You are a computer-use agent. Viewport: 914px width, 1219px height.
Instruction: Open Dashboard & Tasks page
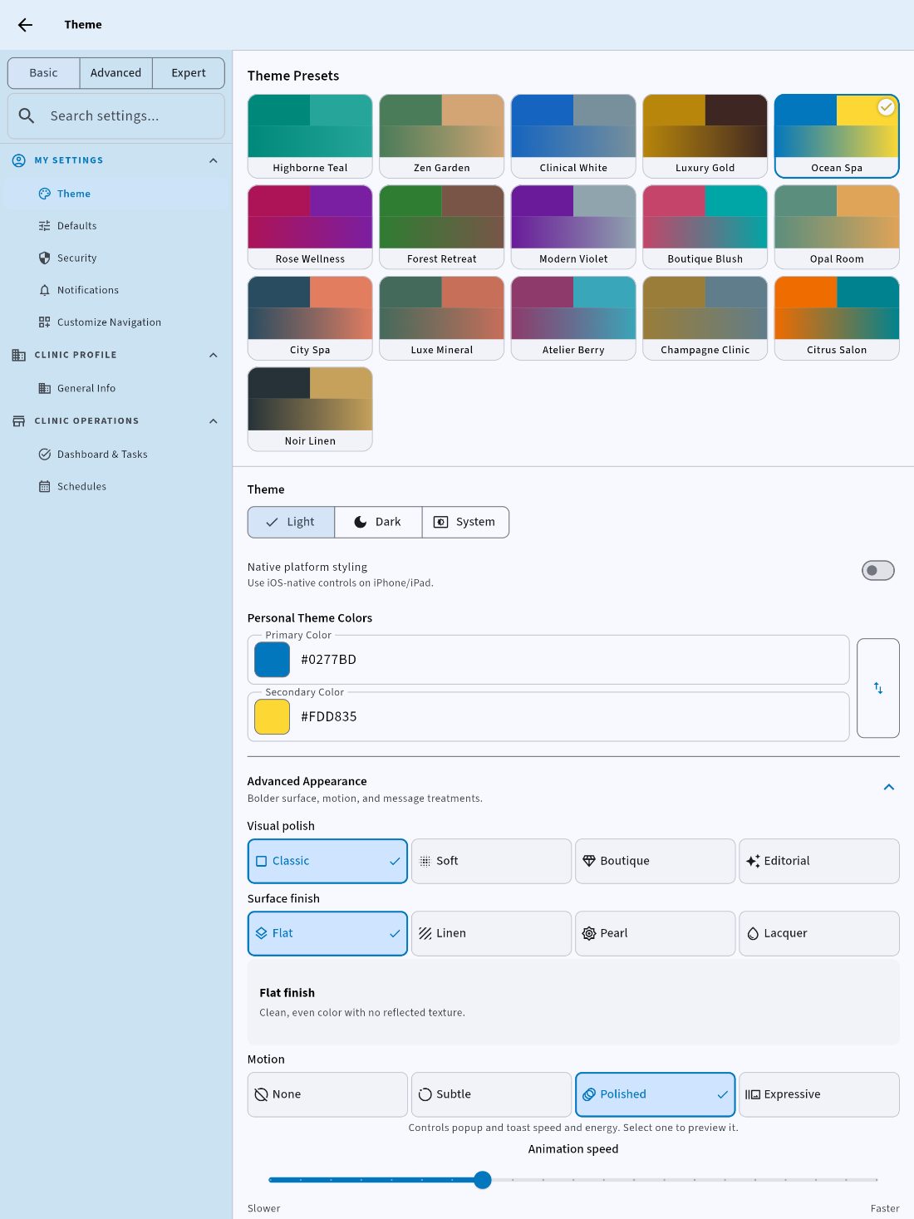coord(116,455)
